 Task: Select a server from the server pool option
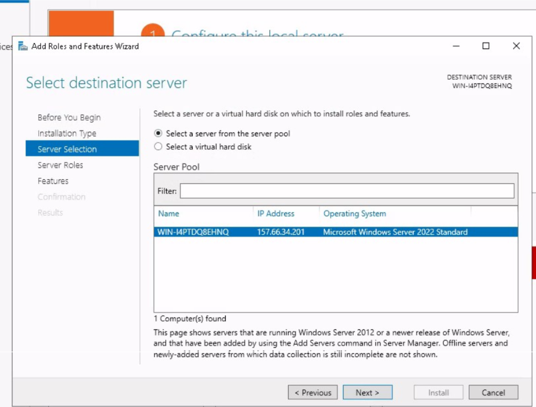[158, 134]
